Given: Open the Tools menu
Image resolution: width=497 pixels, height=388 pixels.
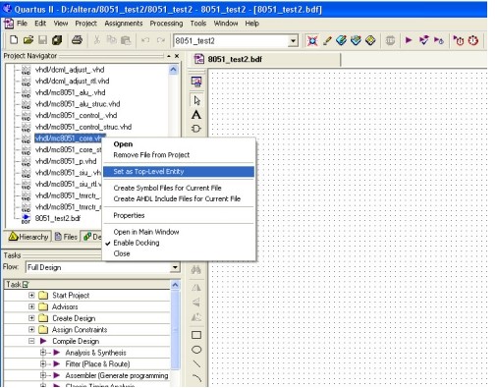Looking at the screenshot, I should [198, 24].
